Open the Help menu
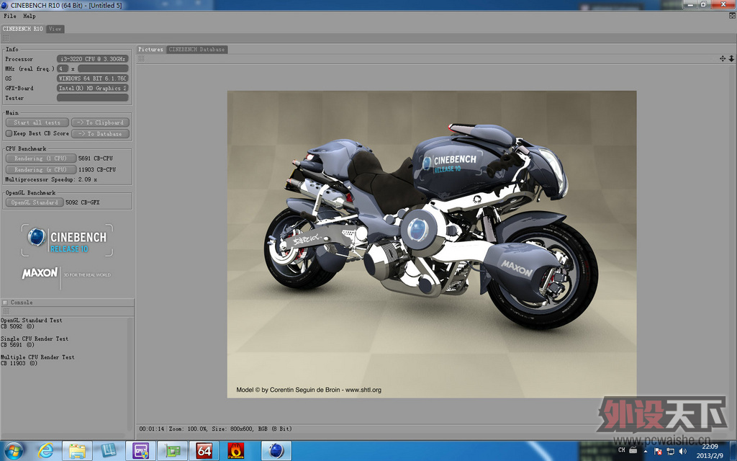 (x=29, y=16)
